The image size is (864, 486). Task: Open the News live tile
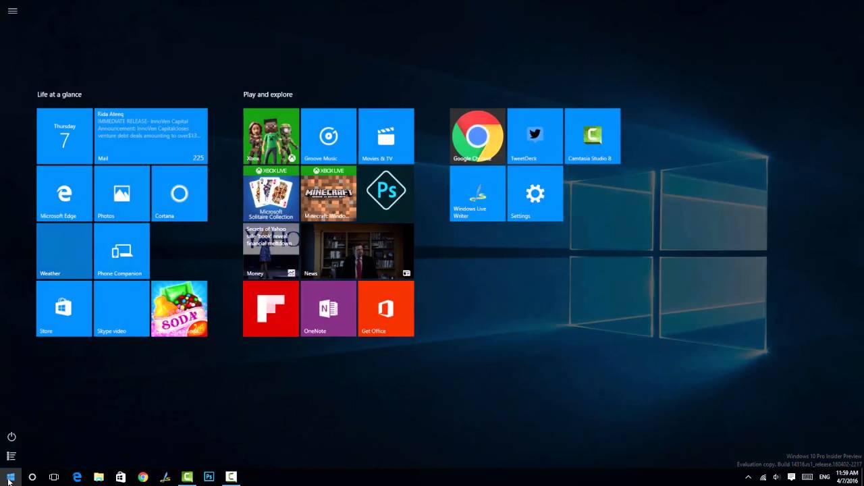click(x=358, y=251)
